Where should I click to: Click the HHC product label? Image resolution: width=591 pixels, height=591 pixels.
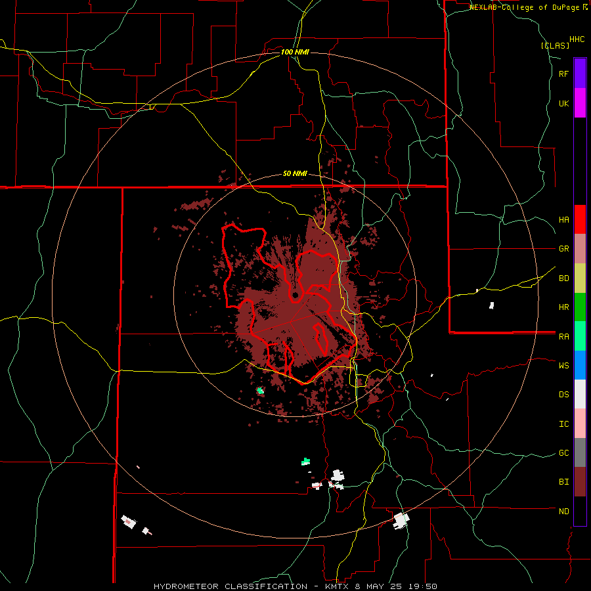tap(577, 39)
